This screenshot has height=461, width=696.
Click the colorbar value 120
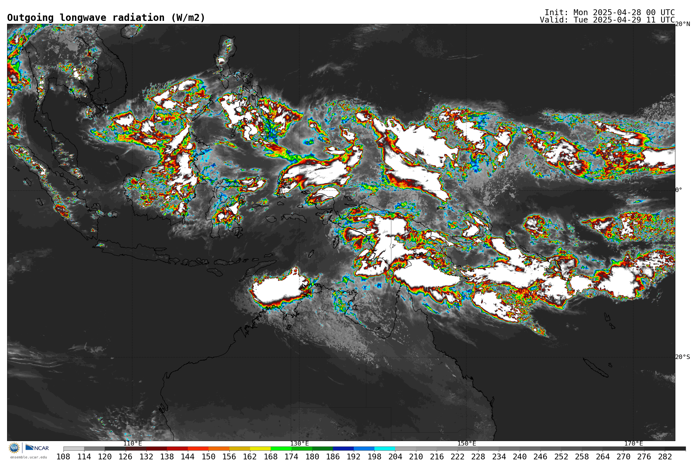[x=105, y=456]
